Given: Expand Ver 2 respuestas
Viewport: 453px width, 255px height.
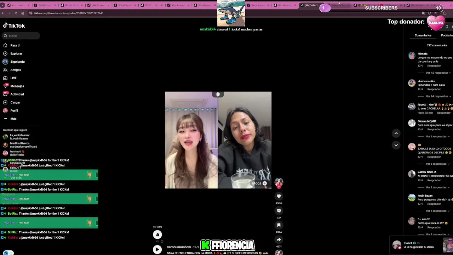Looking at the screenshot, I should [438, 187].
